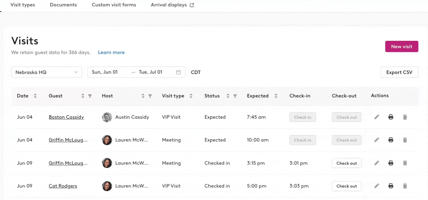Open the Documents tab
428x200 pixels.
tap(63, 5)
